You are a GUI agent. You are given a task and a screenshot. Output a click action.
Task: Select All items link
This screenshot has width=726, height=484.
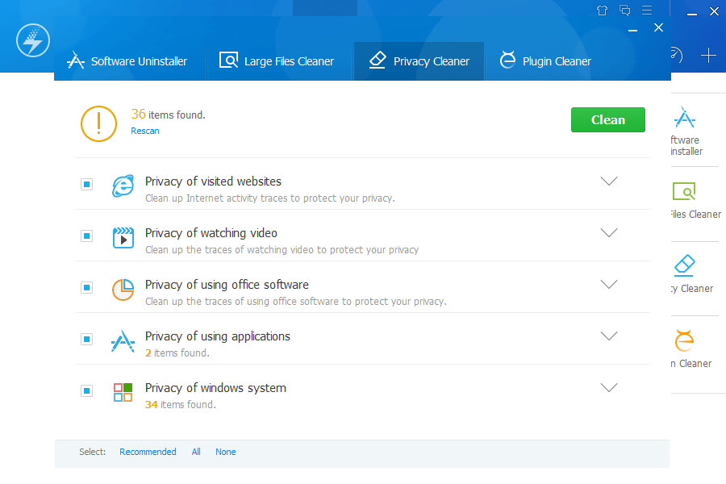(x=196, y=452)
